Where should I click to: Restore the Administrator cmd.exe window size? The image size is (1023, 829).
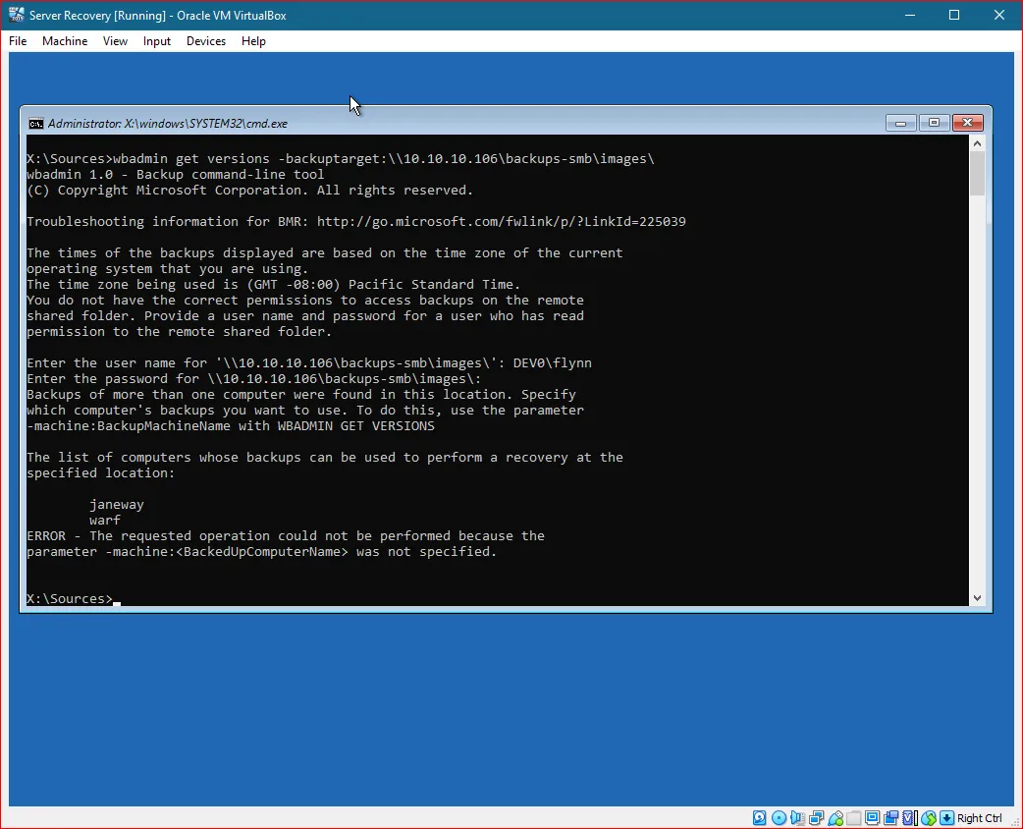934,123
